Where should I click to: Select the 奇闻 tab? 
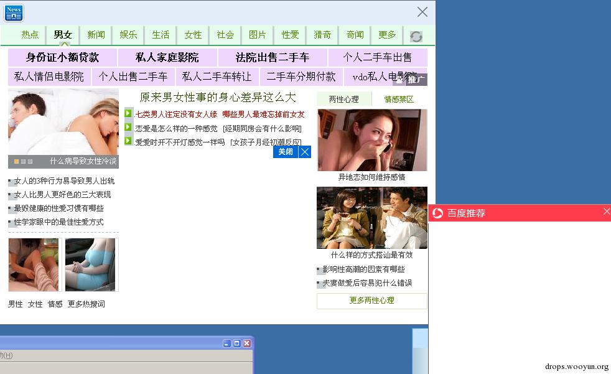355,35
